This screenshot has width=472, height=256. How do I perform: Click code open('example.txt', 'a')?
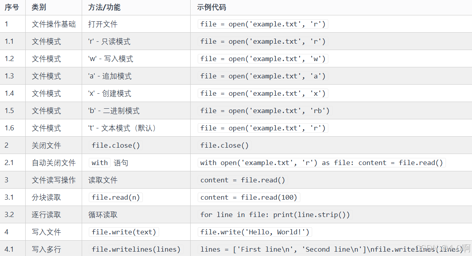click(x=263, y=76)
